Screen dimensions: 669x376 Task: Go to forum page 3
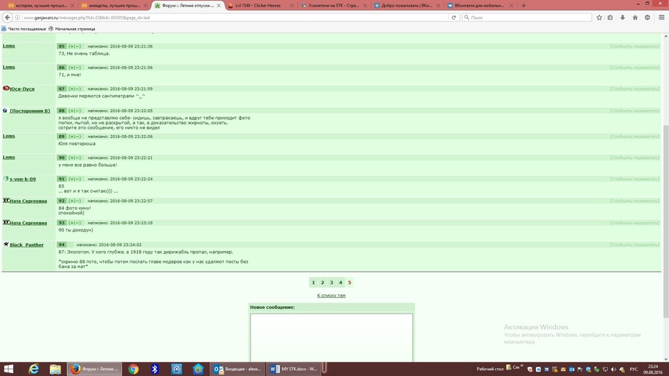pyautogui.click(x=332, y=283)
